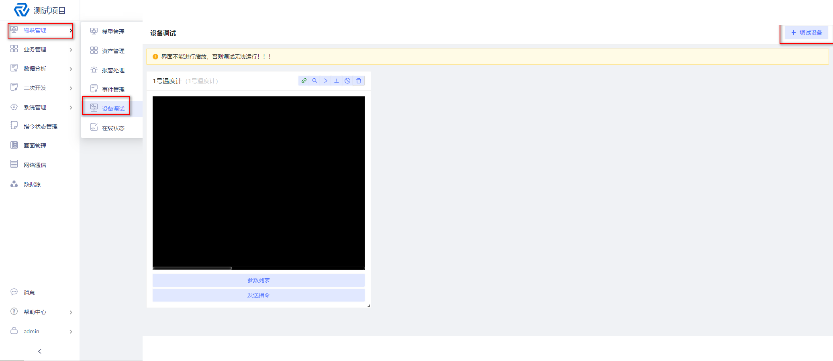Screen dimensions: 833x361
Task: Click the 发送指令 button
Action: 259,295
